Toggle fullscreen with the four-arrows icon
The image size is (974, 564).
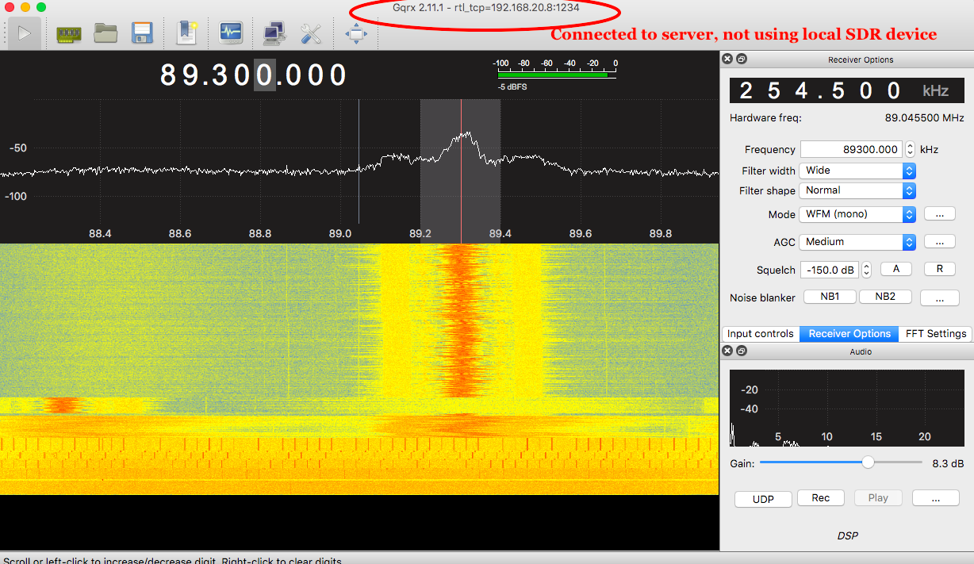click(356, 33)
